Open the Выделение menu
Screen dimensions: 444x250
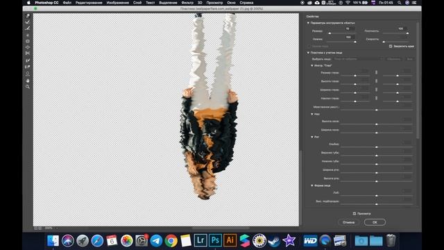coord(168,3)
